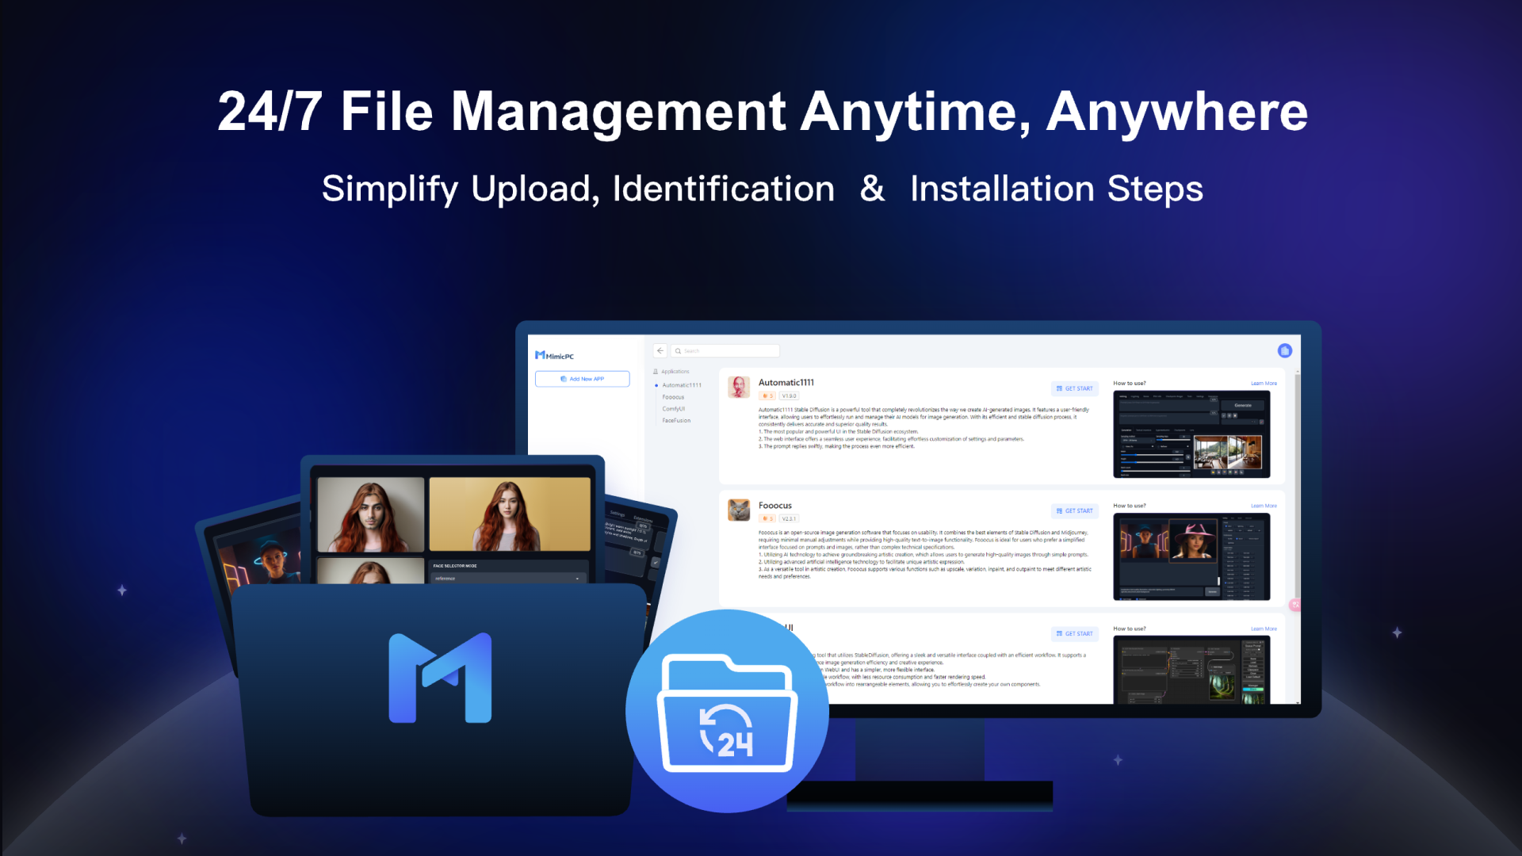Screen dimensions: 1522x856
Task: Click the Automatic1111 card title
Action: pos(786,383)
